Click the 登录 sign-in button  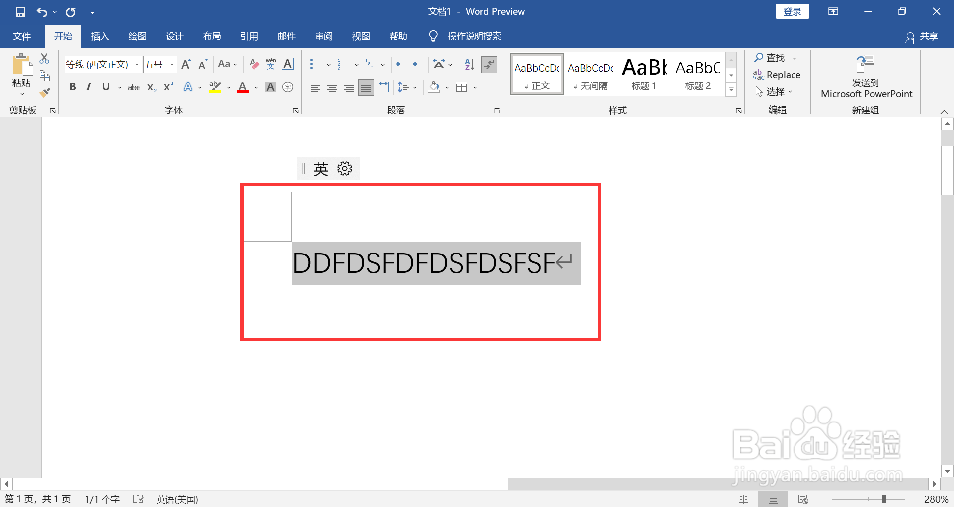point(792,12)
